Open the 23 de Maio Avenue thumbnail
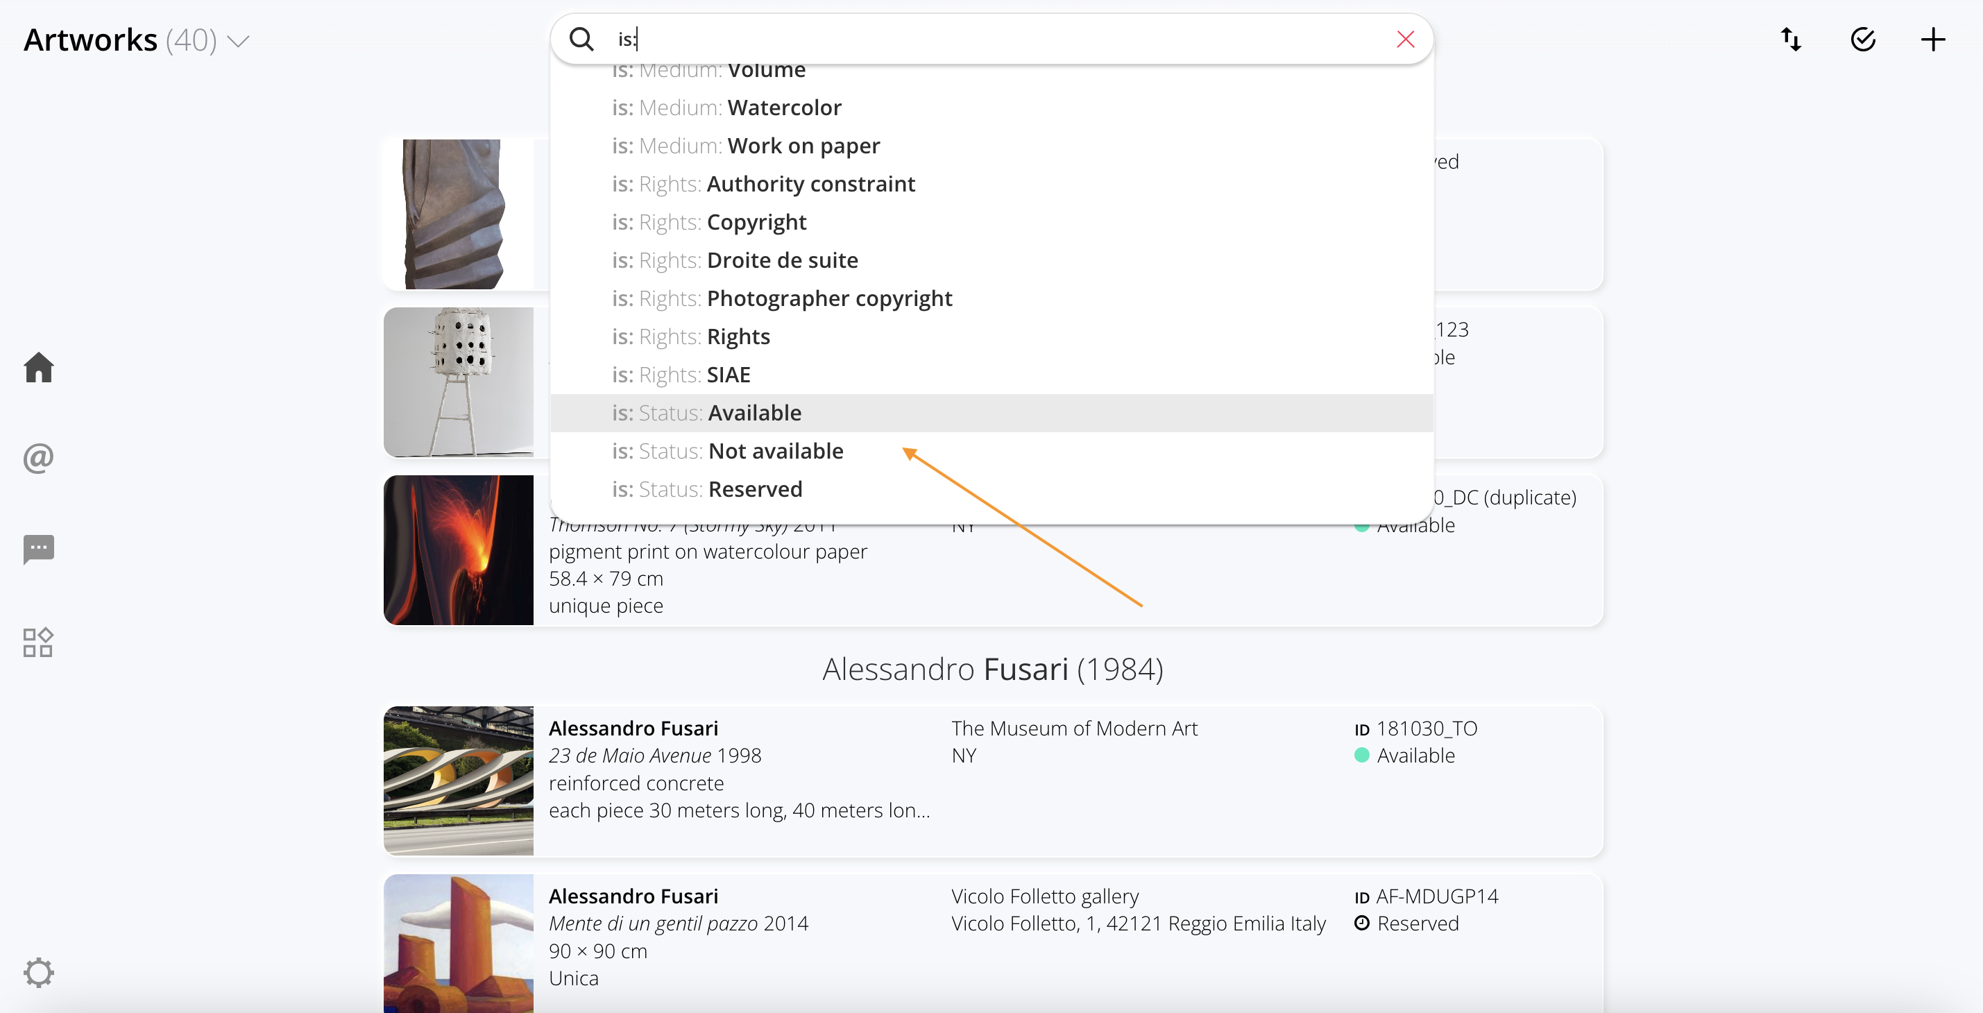 459,781
